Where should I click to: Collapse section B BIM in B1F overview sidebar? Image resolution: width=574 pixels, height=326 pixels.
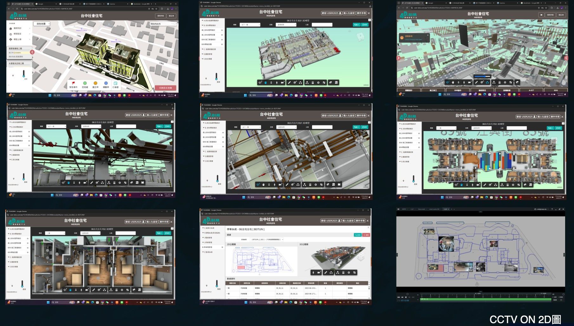pyautogui.click(x=209, y=25)
